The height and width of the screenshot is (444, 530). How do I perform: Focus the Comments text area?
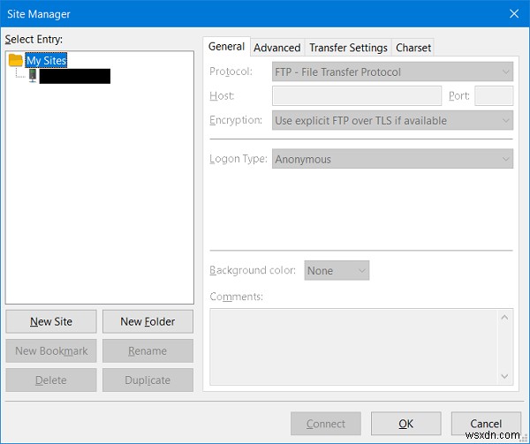tap(353, 347)
